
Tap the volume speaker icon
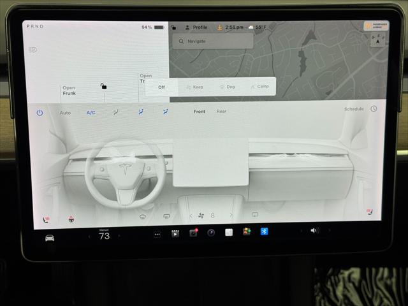tap(314, 230)
